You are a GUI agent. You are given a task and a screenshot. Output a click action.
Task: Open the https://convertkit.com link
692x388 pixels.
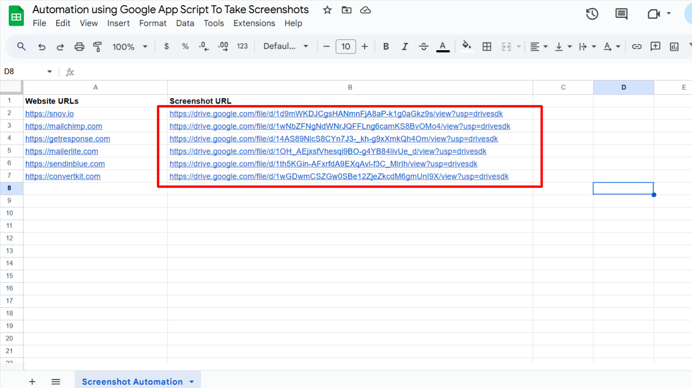63,176
